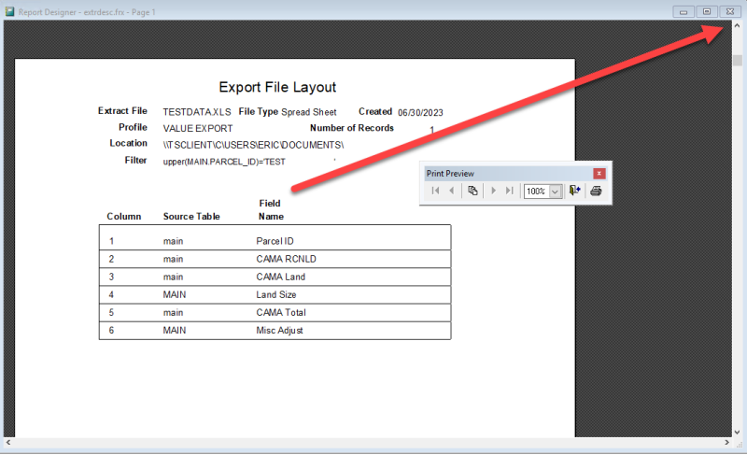
Task: Click the 'Location' label
Action: [128, 143]
